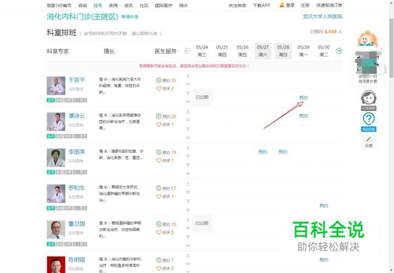
Task: Go to next dates with the right arrow
Action: 339,51
